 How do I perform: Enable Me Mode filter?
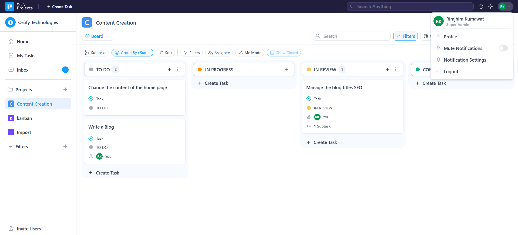tap(250, 53)
